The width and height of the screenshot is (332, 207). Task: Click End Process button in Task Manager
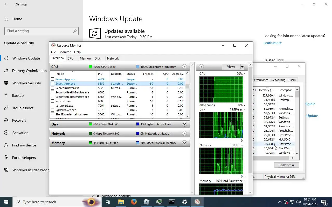(286, 165)
